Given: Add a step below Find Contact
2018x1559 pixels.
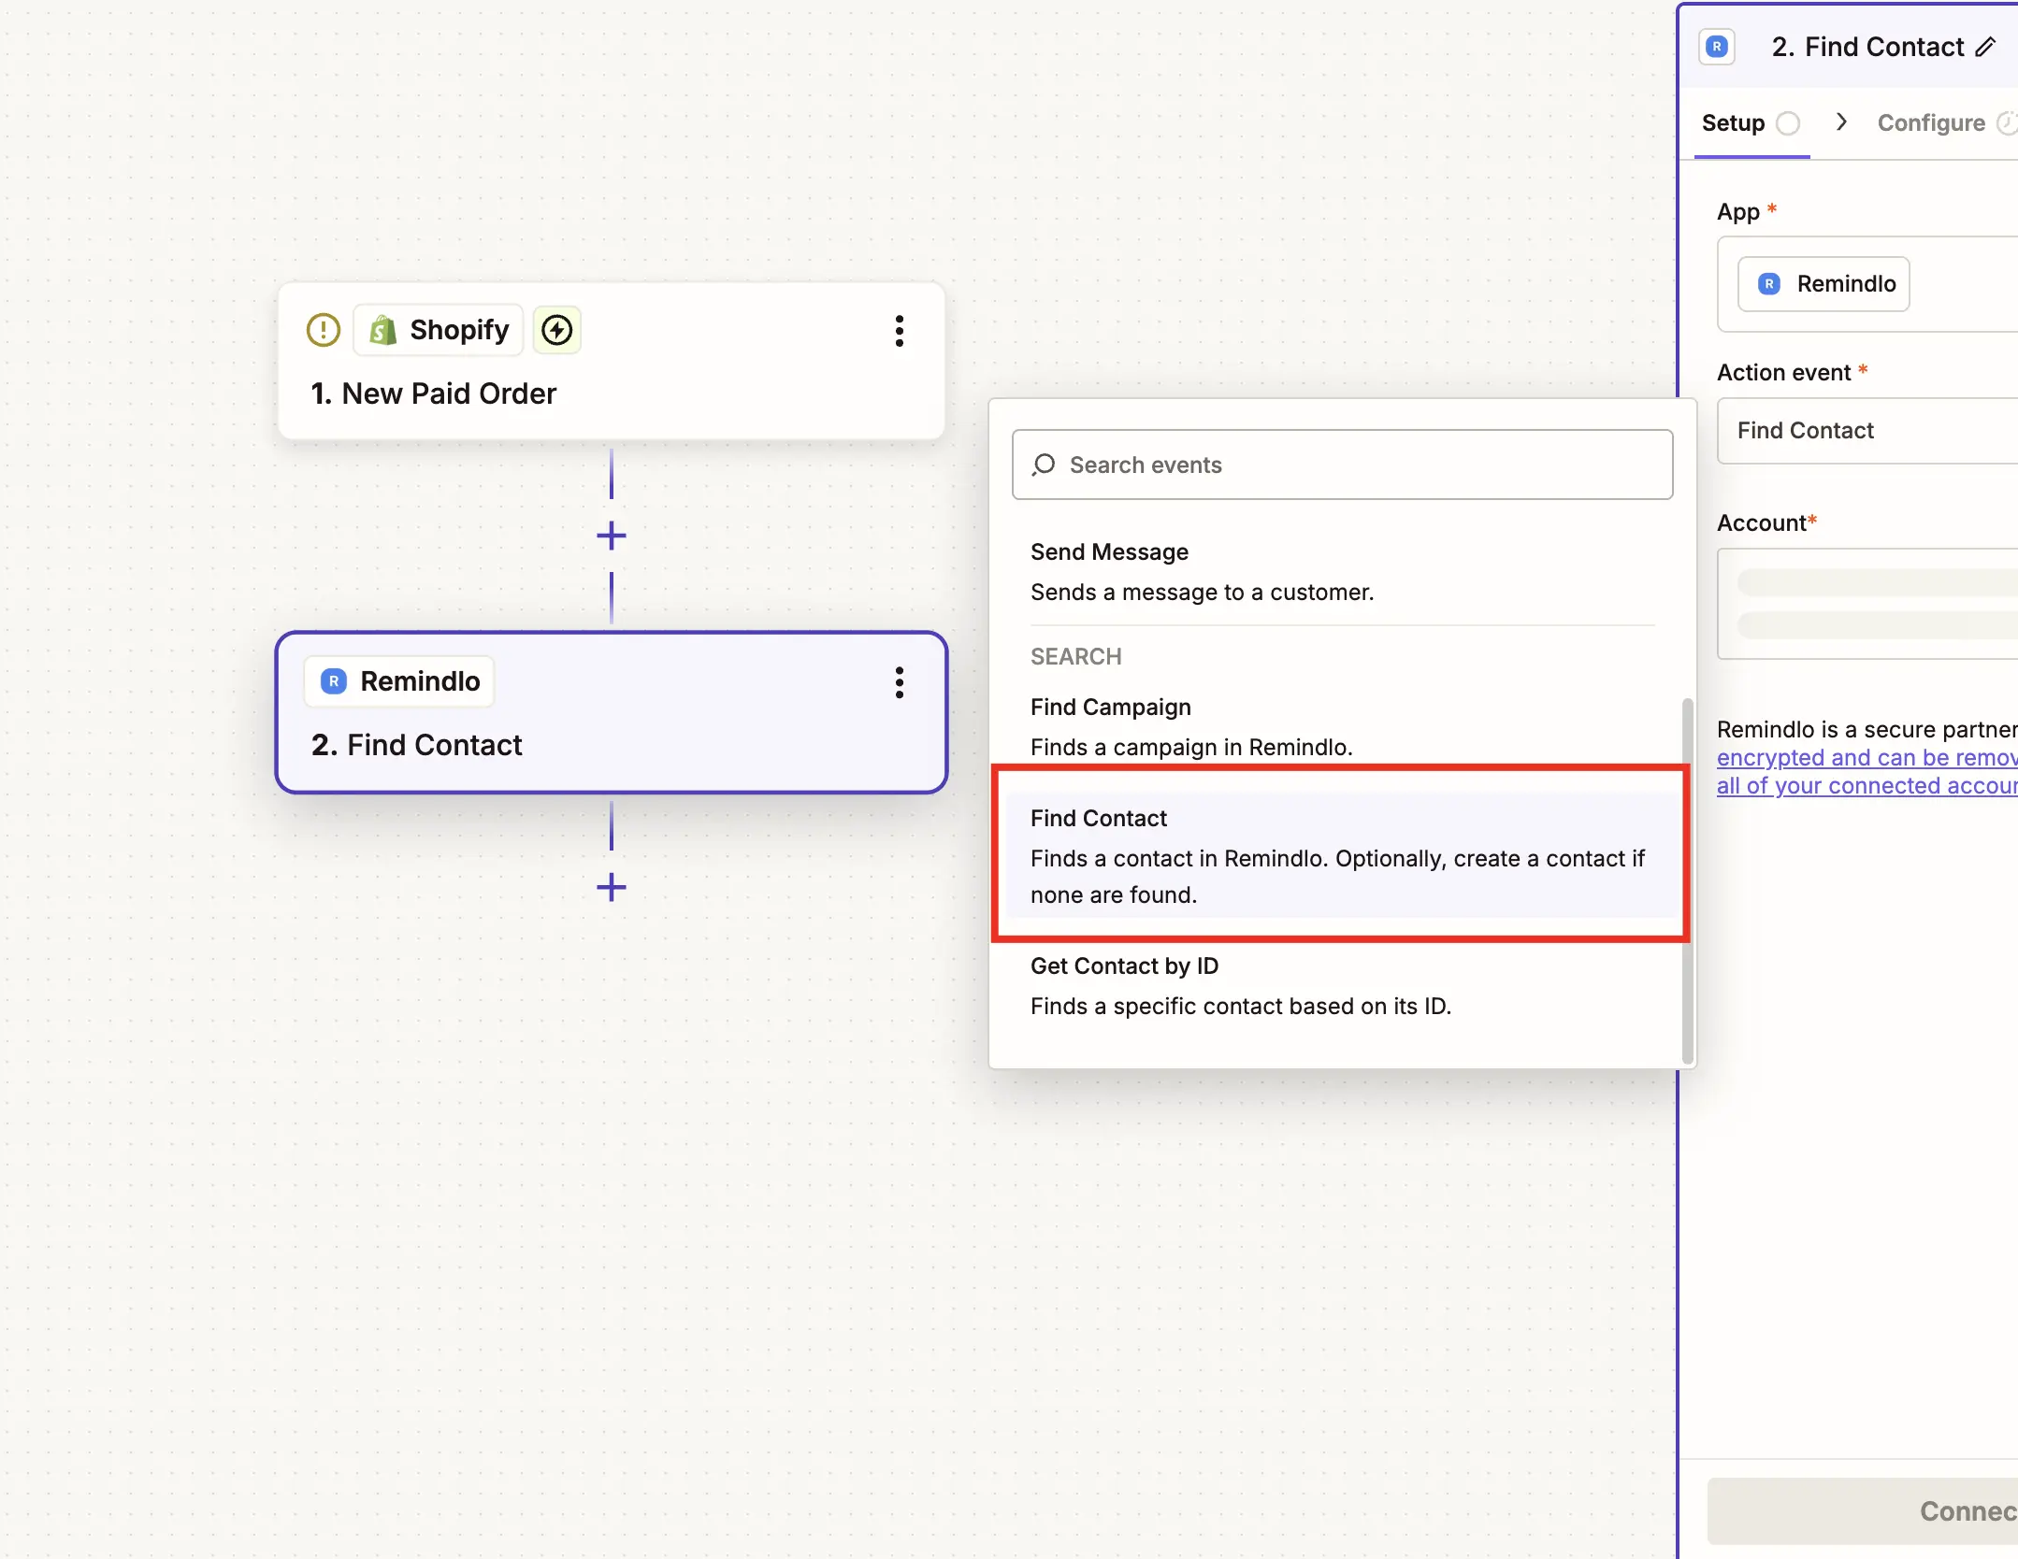Looking at the screenshot, I should coord(612,887).
